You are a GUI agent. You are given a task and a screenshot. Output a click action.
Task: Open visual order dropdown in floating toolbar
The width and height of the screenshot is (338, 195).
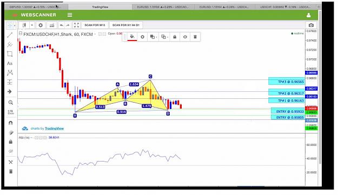(153, 37)
